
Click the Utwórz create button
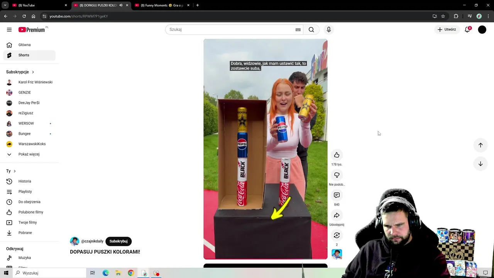coord(447,29)
